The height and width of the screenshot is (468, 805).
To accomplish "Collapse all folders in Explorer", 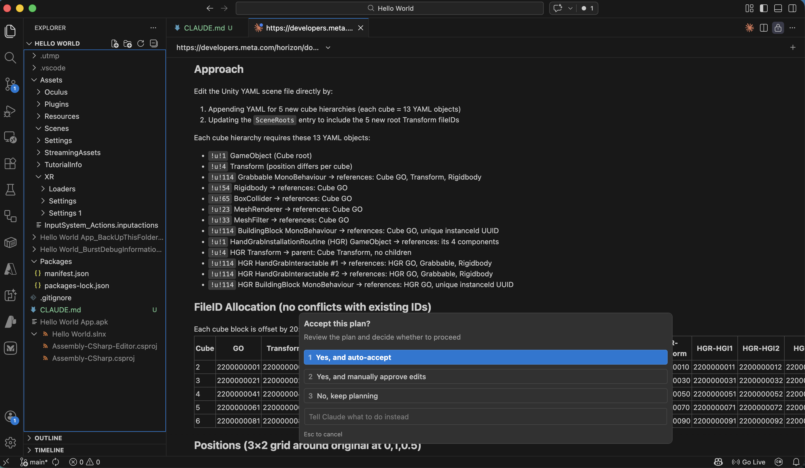I will click(154, 43).
